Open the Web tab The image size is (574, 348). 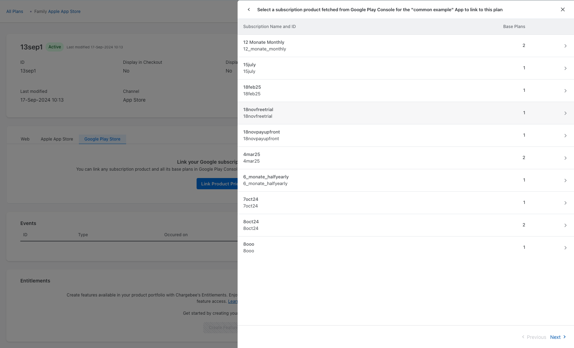click(x=25, y=139)
